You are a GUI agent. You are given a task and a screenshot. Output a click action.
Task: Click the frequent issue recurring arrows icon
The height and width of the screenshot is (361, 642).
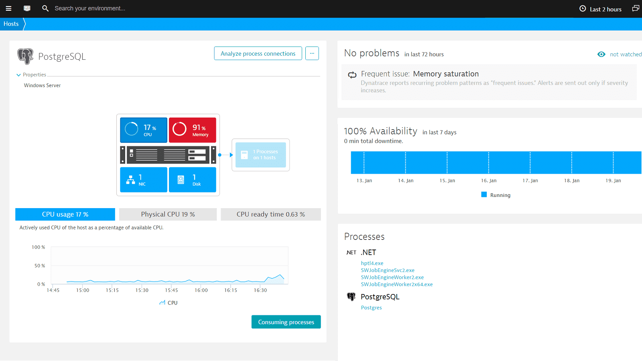(x=352, y=75)
